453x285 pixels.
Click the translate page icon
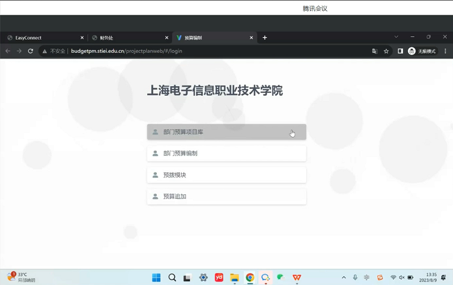374,51
